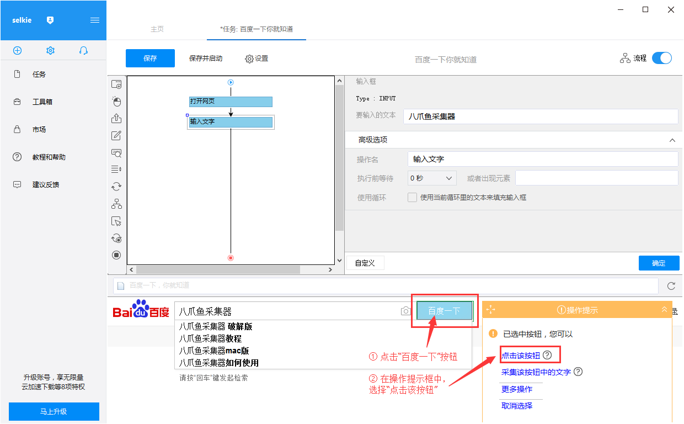Screen dimensions: 684x424
Task: Select the input text pencil tool
Action: pos(116,136)
